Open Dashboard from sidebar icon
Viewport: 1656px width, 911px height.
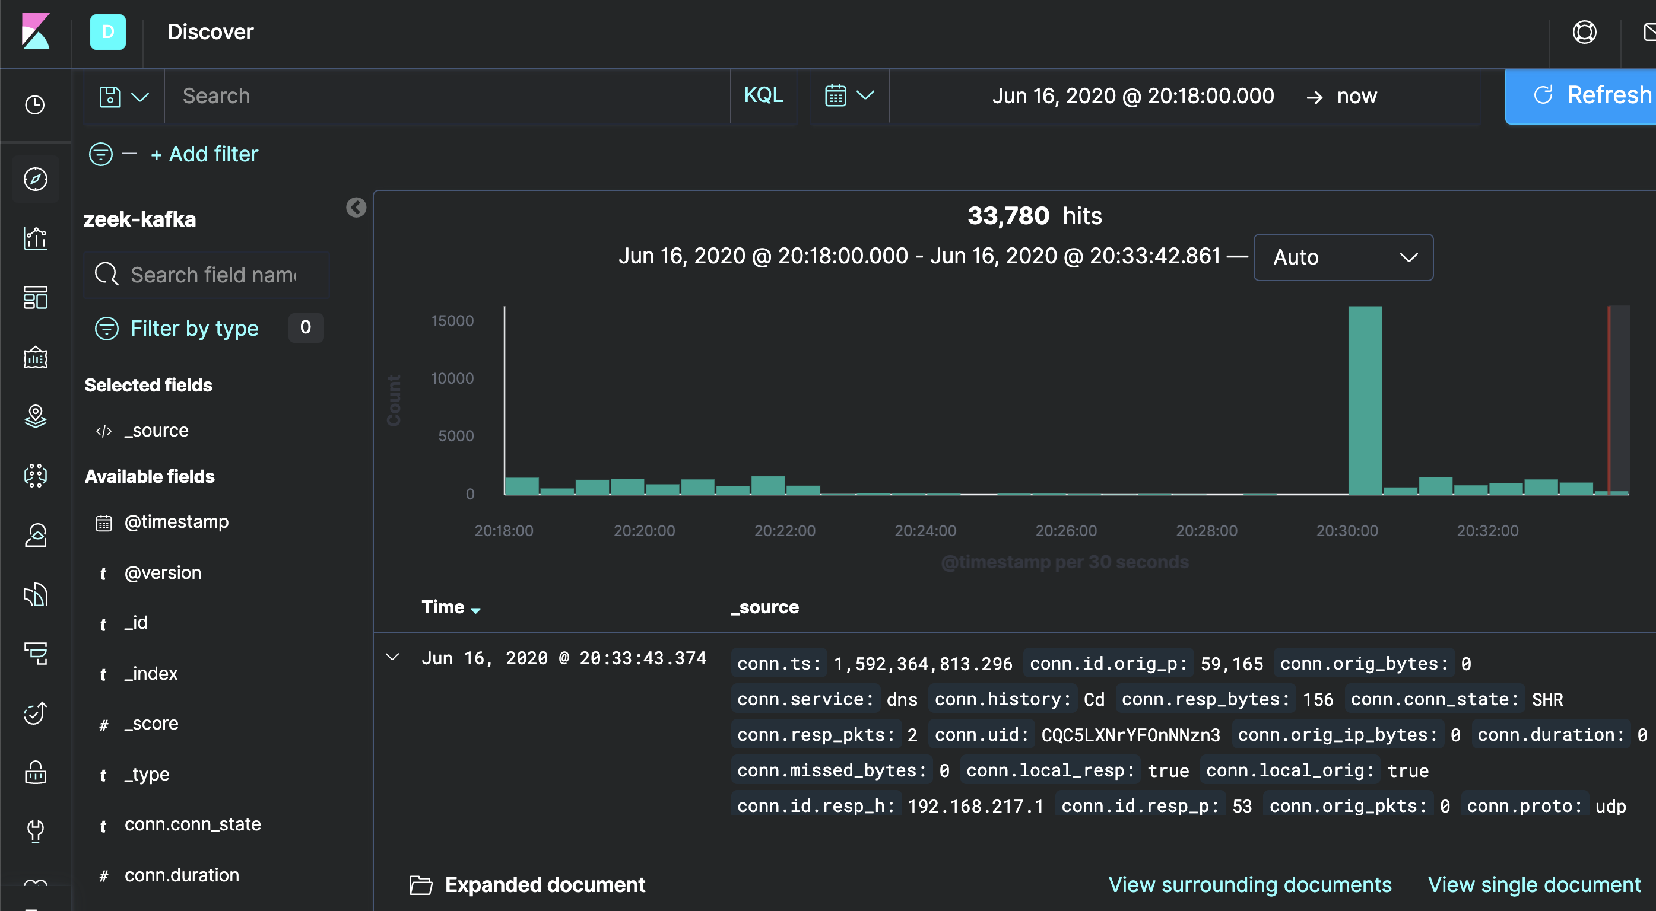pos(36,298)
